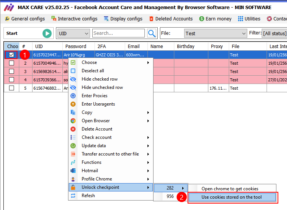The height and width of the screenshot is (210, 287).
Task: Expand the Check account submenu arrow
Action: click(148, 137)
